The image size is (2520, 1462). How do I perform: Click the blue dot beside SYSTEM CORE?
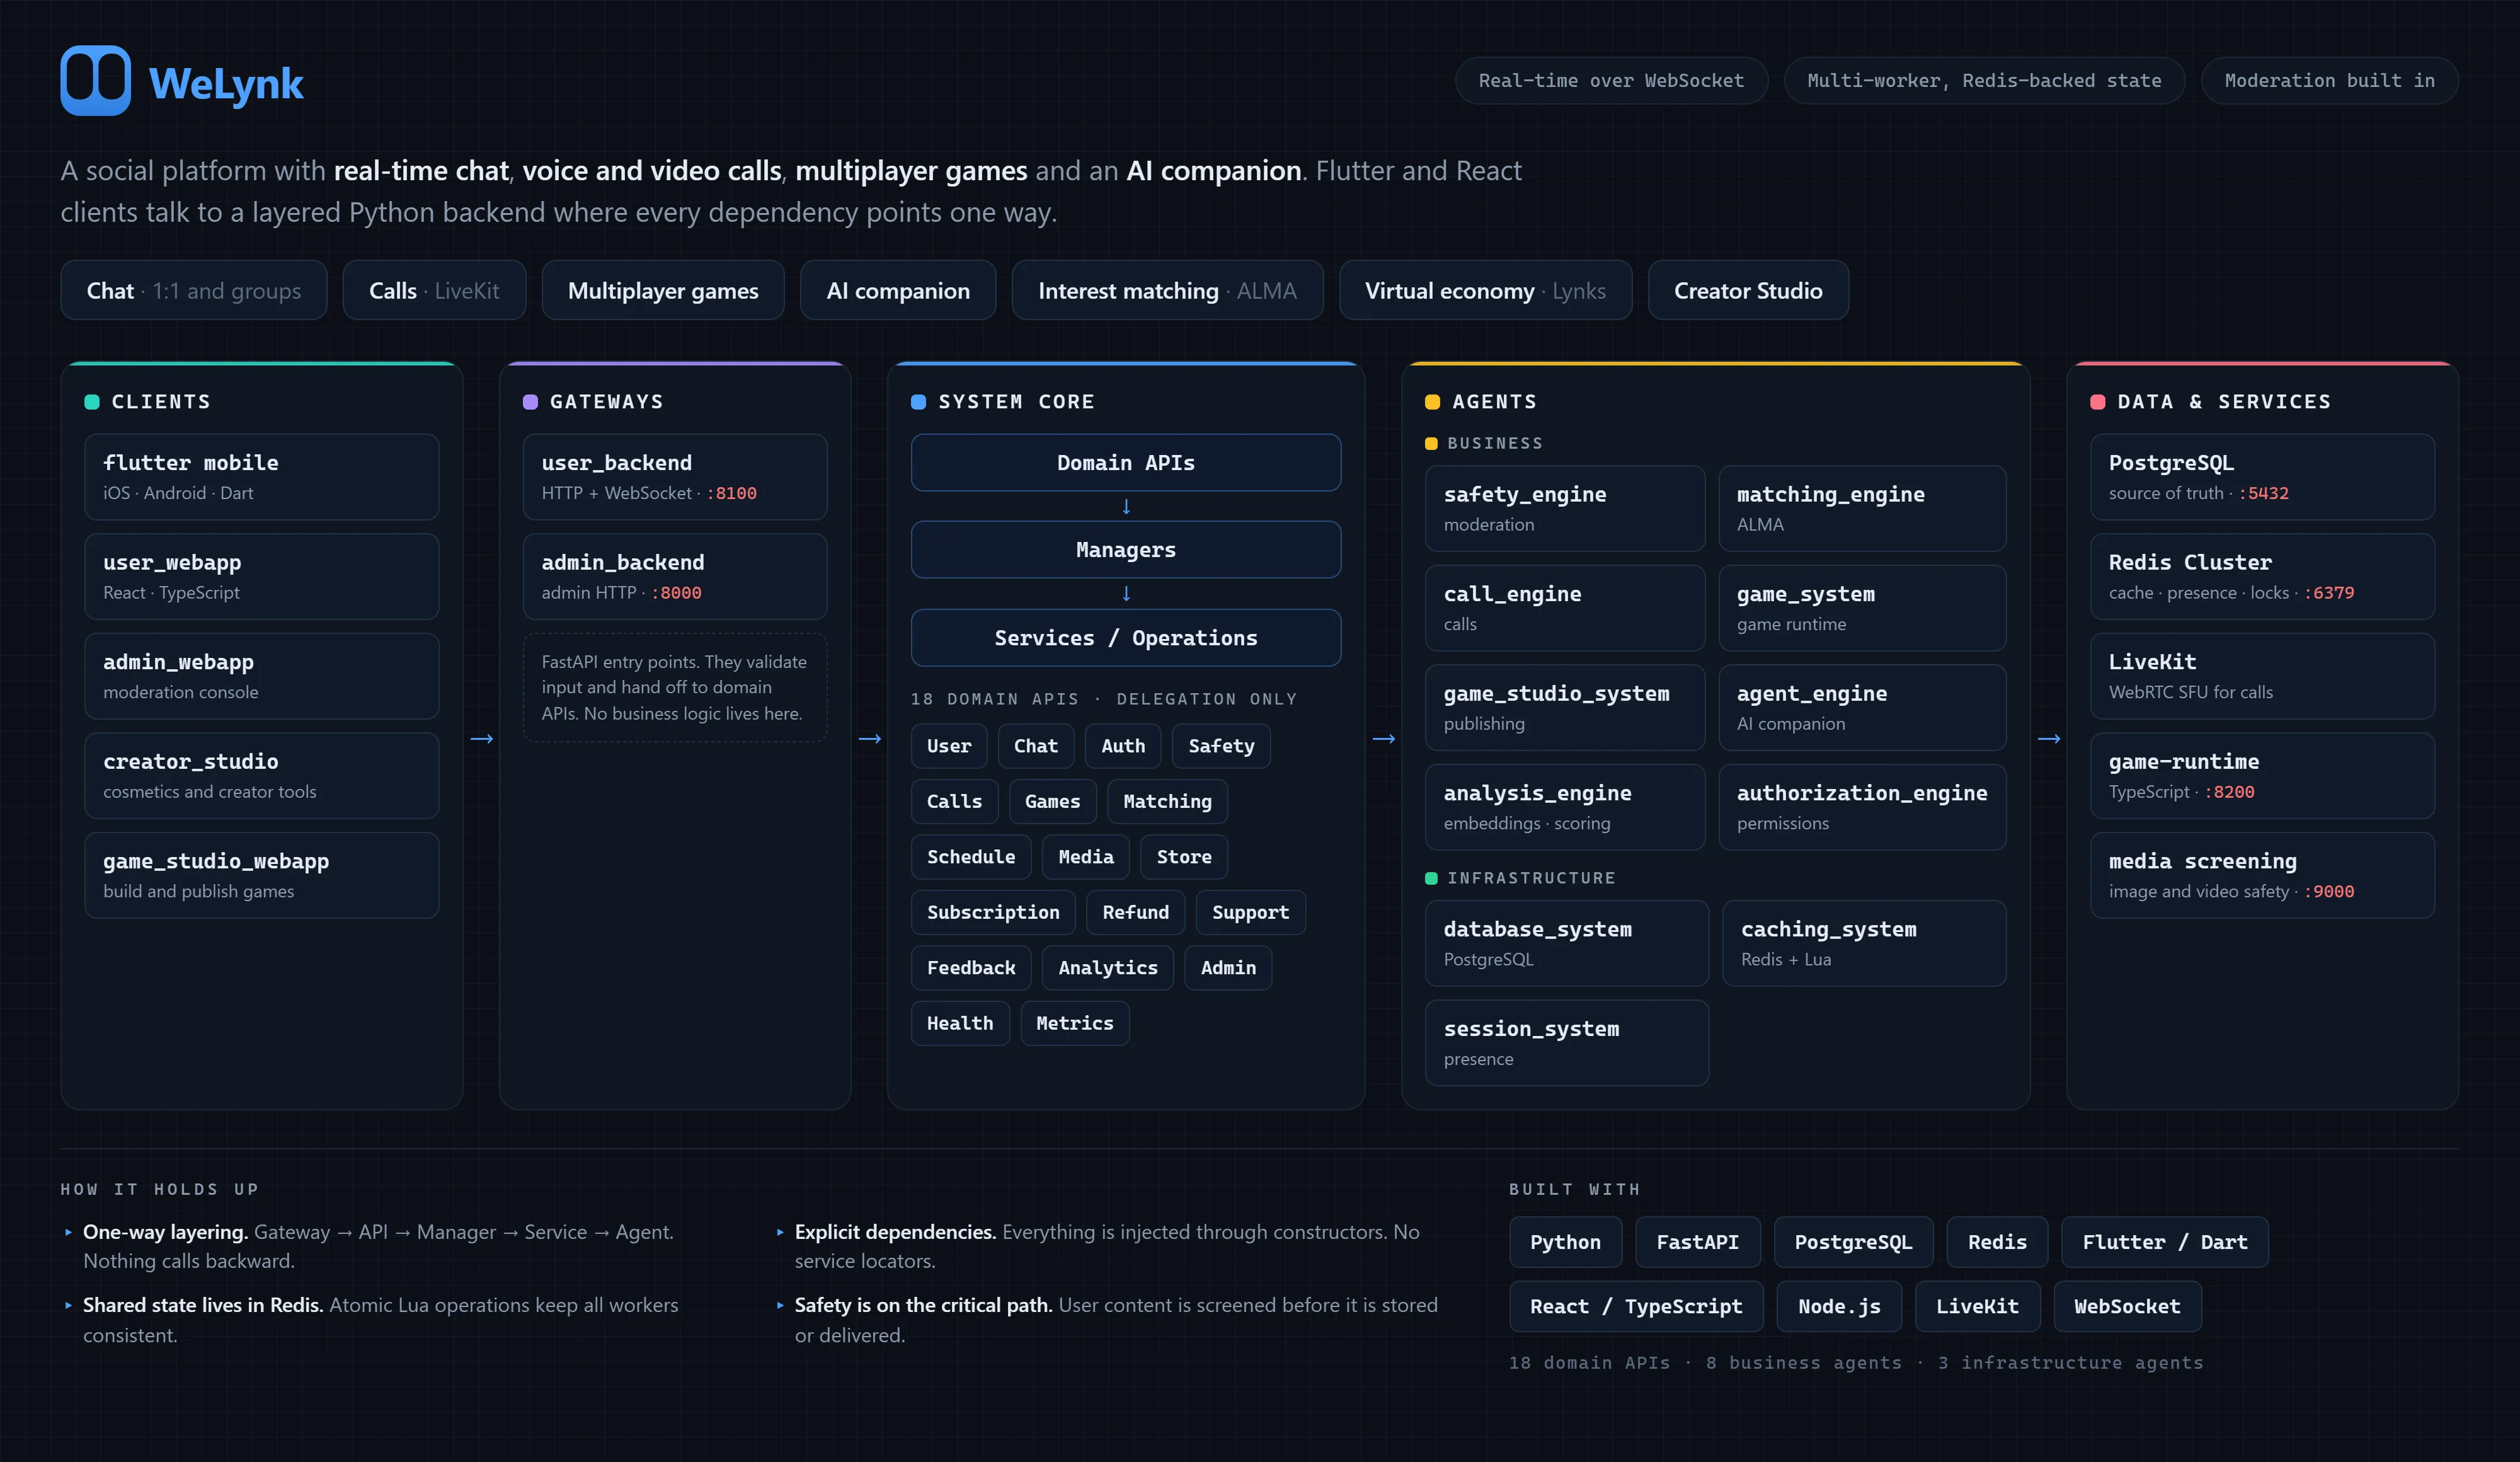coord(918,402)
